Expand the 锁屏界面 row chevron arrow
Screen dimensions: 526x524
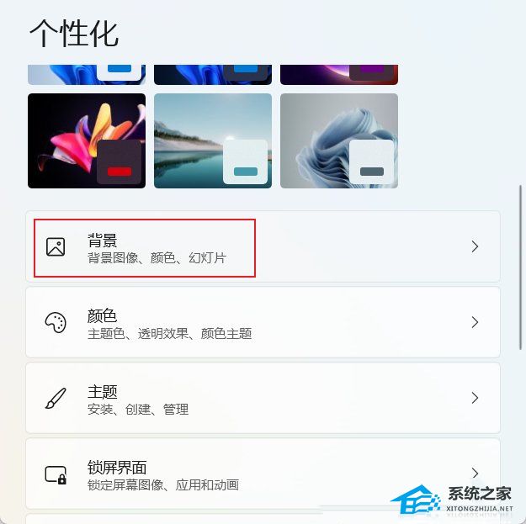click(x=475, y=473)
